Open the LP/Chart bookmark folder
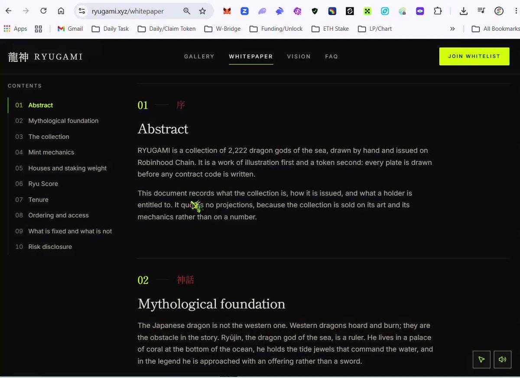Viewport: 520px width, 378px height. (375, 29)
